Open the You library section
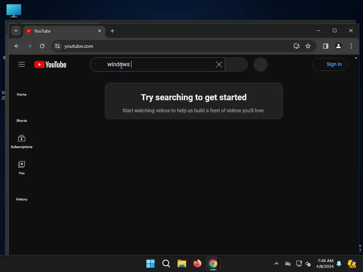The width and height of the screenshot is (363, 272). tap(22, 168)
